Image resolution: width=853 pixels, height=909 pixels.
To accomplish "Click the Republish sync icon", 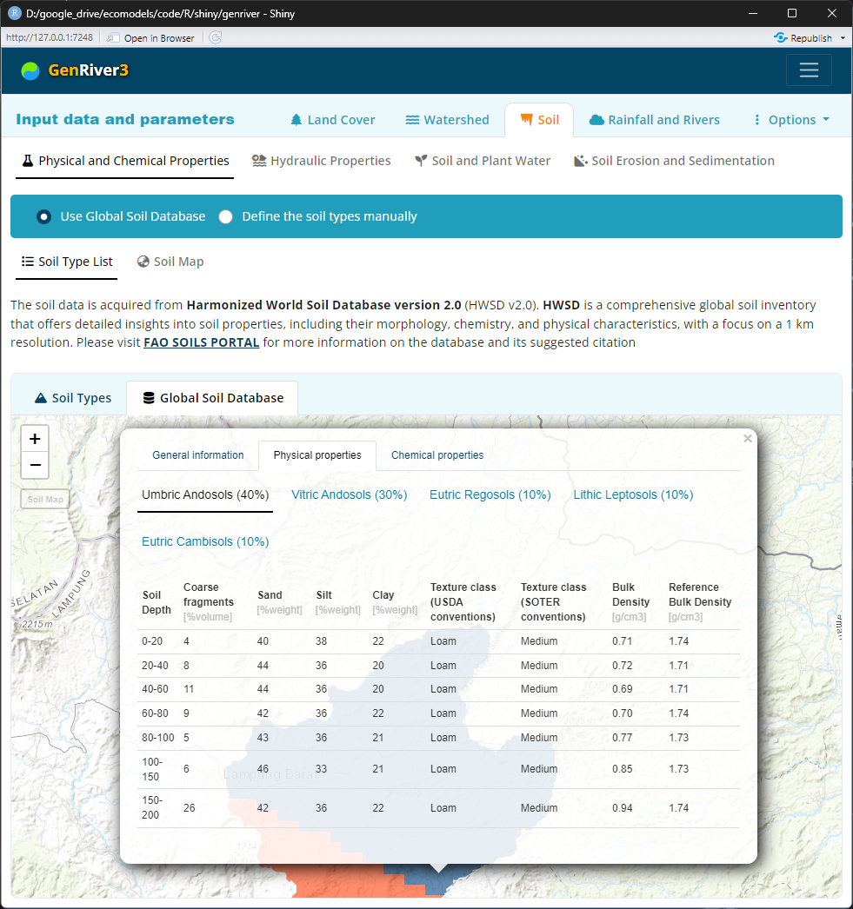I will (x=781, y=37).
